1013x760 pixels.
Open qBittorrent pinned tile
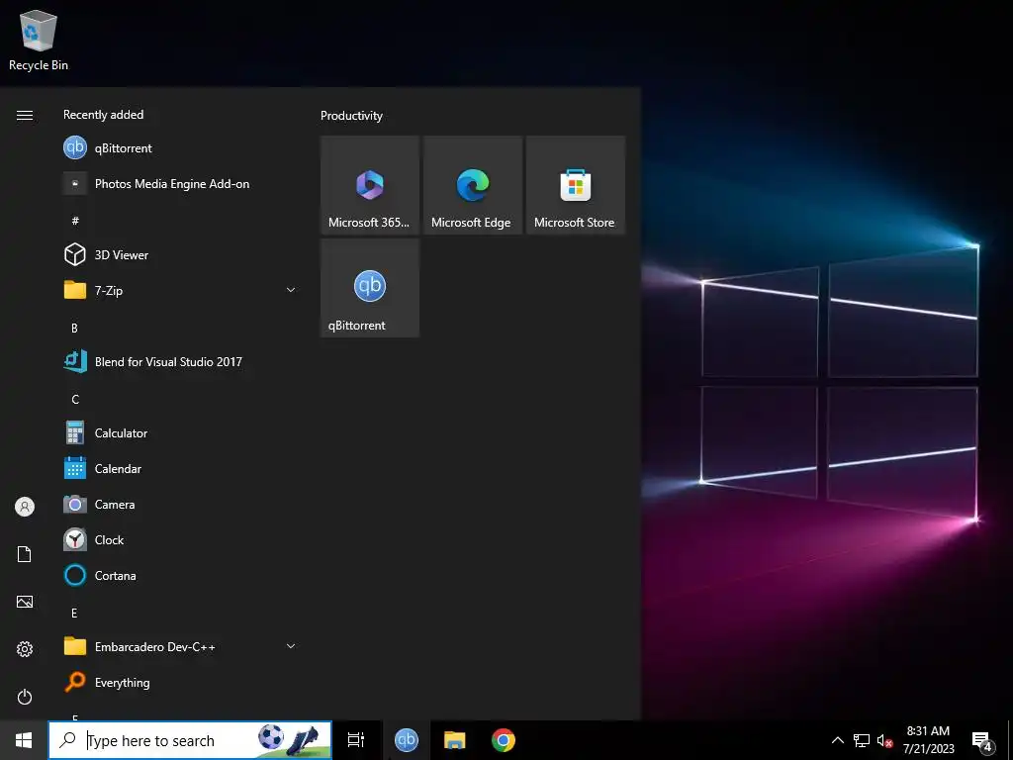[370, 288]
